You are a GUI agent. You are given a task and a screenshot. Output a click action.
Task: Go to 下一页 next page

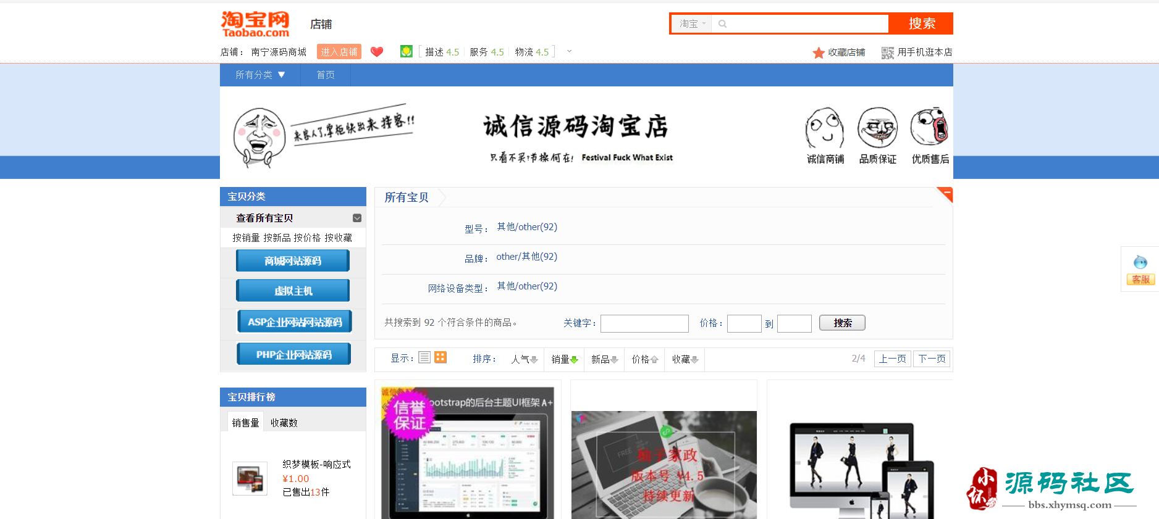(x=932, y=359)
